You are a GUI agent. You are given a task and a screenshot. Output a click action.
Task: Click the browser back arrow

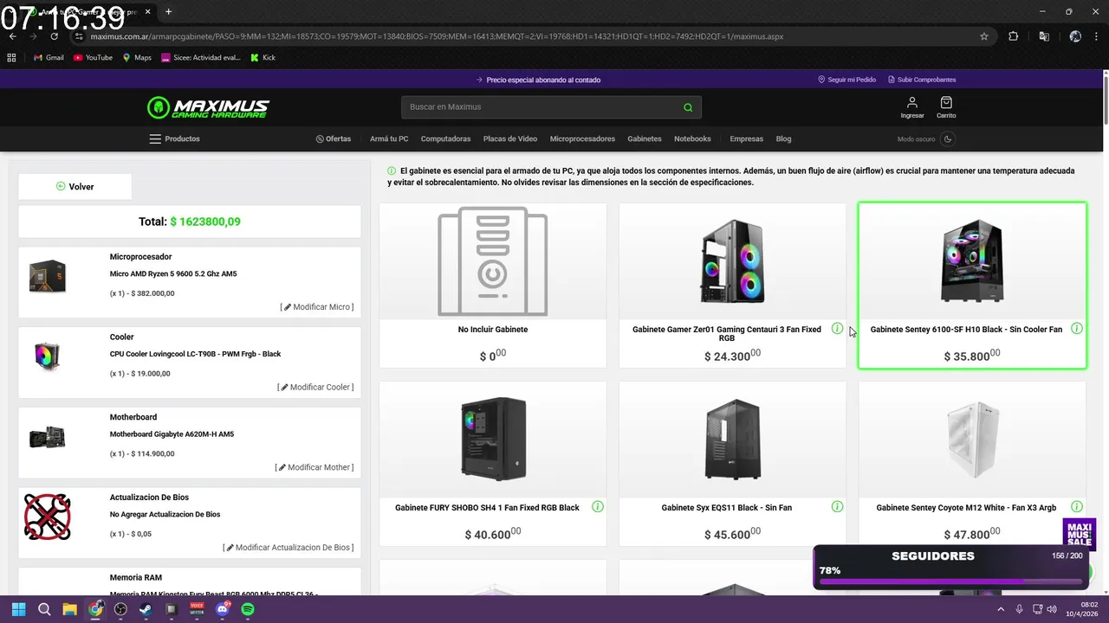tap(13, 36)
